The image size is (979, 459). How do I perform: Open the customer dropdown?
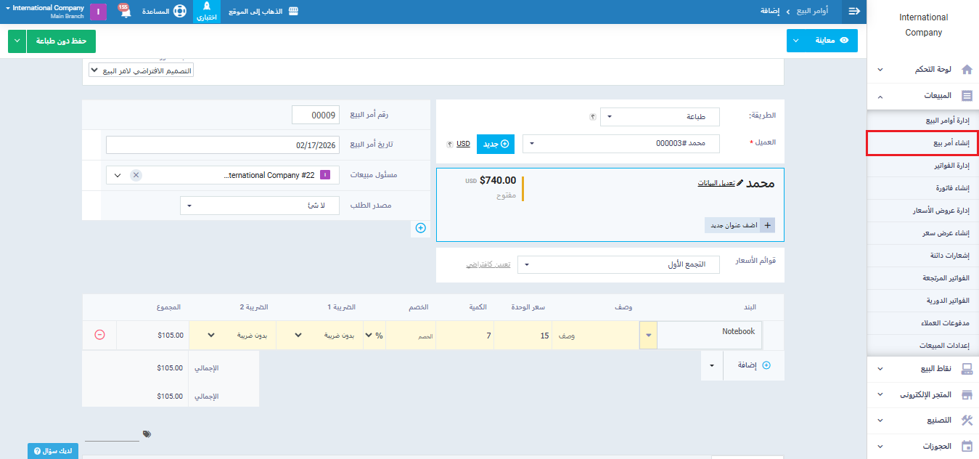pos(620,144)
